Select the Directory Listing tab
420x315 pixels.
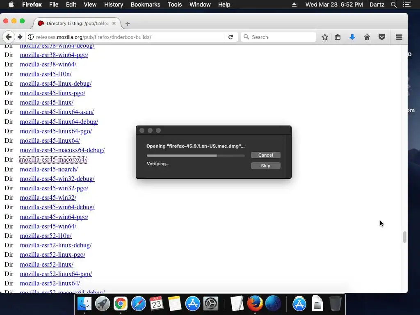(x=77, y=23)
